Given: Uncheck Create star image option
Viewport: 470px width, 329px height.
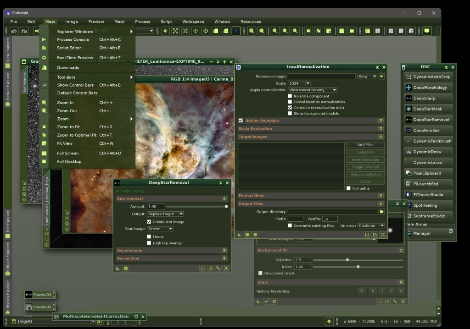Looking at the screenshot, I should click(149, 222).
